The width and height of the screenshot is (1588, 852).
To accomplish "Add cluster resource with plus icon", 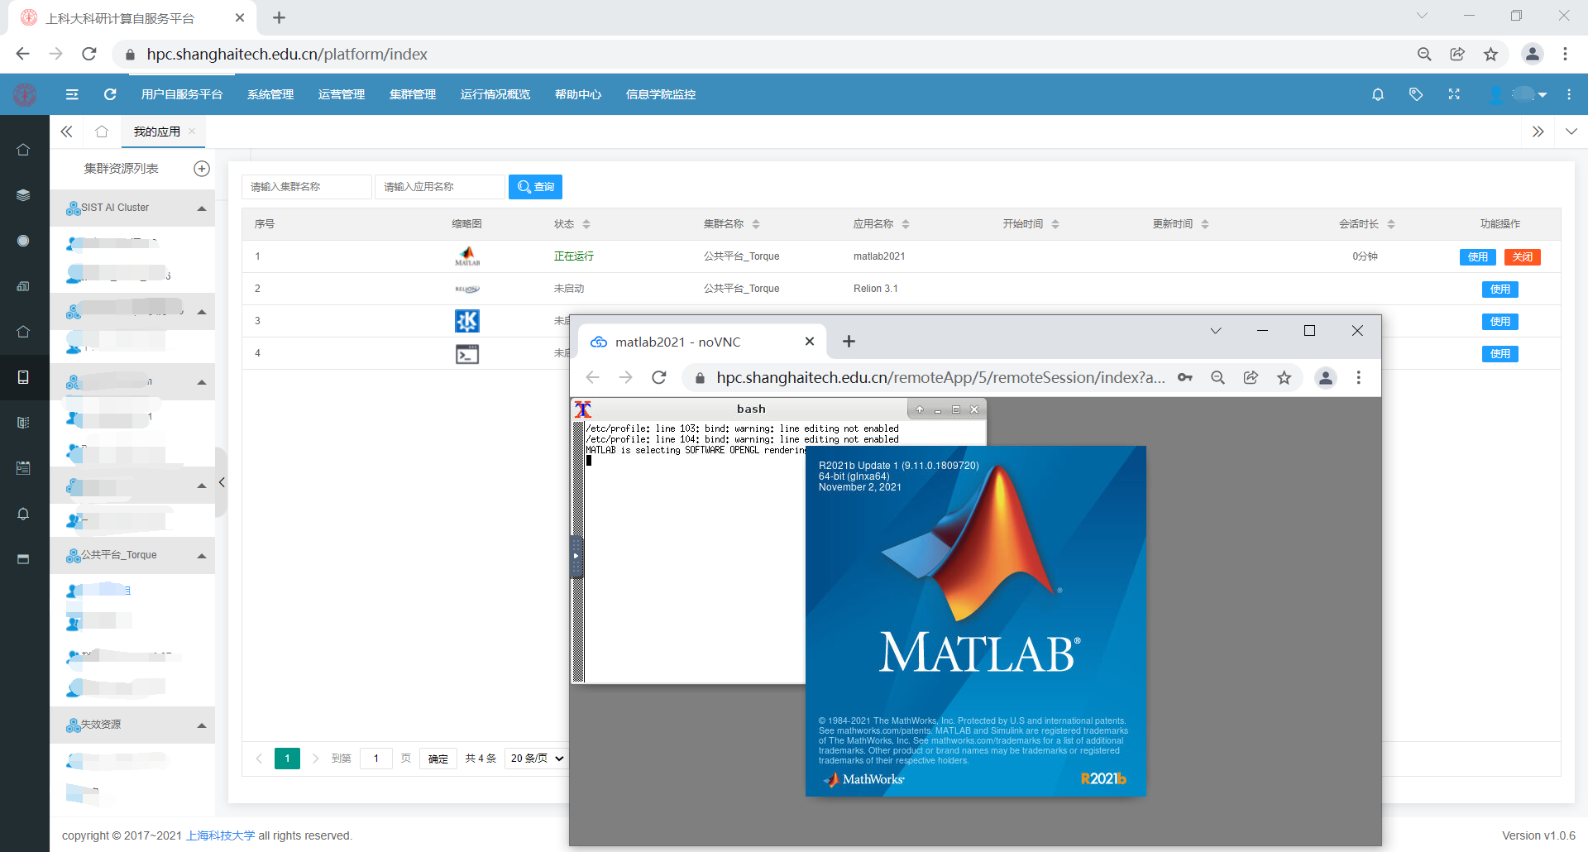I will tap(201, 169).
